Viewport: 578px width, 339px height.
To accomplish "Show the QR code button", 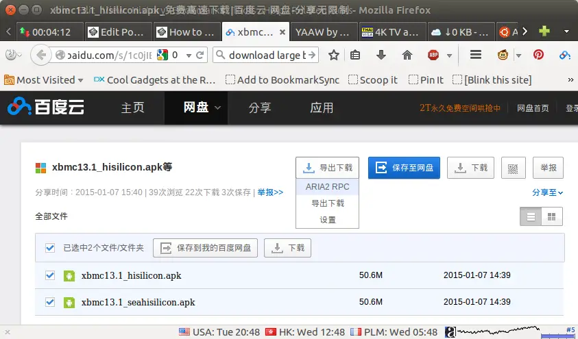I will pyautogui.click(x=513, y=168).
